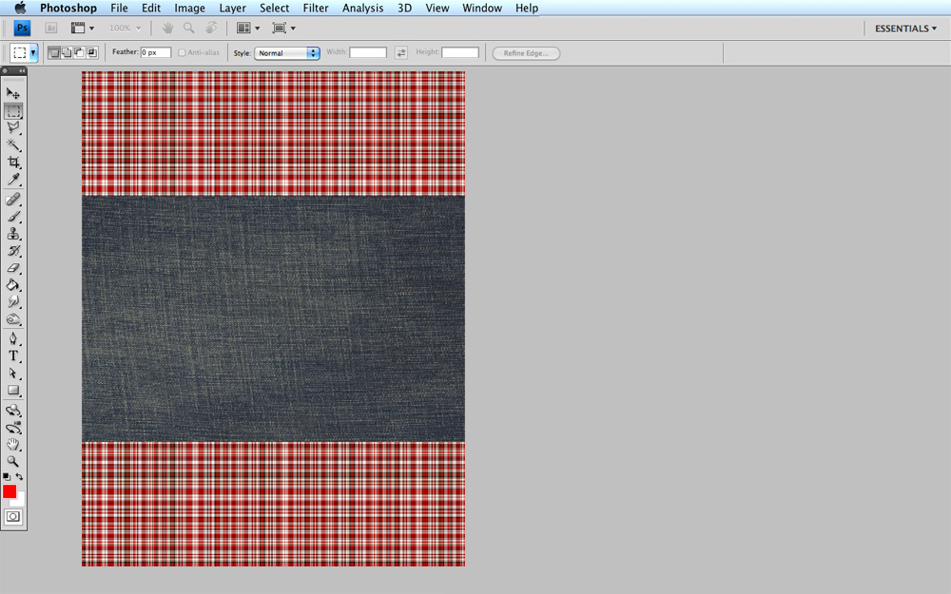The width and height of the screenshot is (951, 594).
Task: Open the Filter menu
Action: [315, 8]
